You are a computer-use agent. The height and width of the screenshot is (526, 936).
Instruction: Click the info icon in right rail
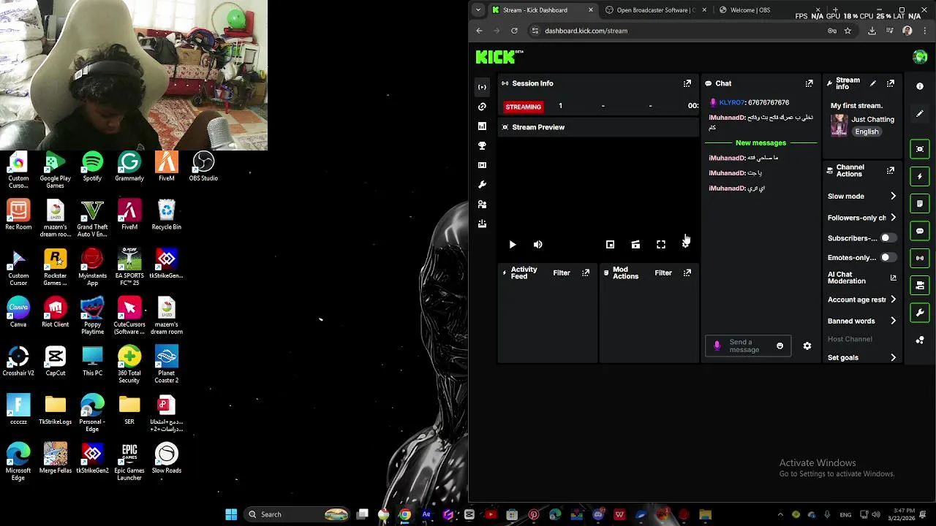pos(920,86)
